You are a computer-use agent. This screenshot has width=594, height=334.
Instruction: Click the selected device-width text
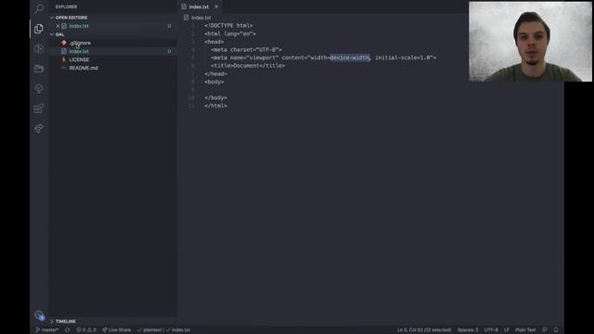[x=350, y=58]
